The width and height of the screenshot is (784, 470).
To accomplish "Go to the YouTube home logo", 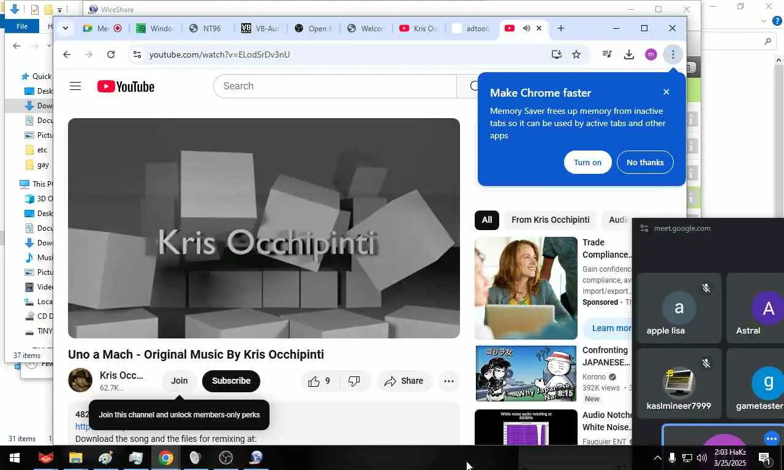I will 126,86.
